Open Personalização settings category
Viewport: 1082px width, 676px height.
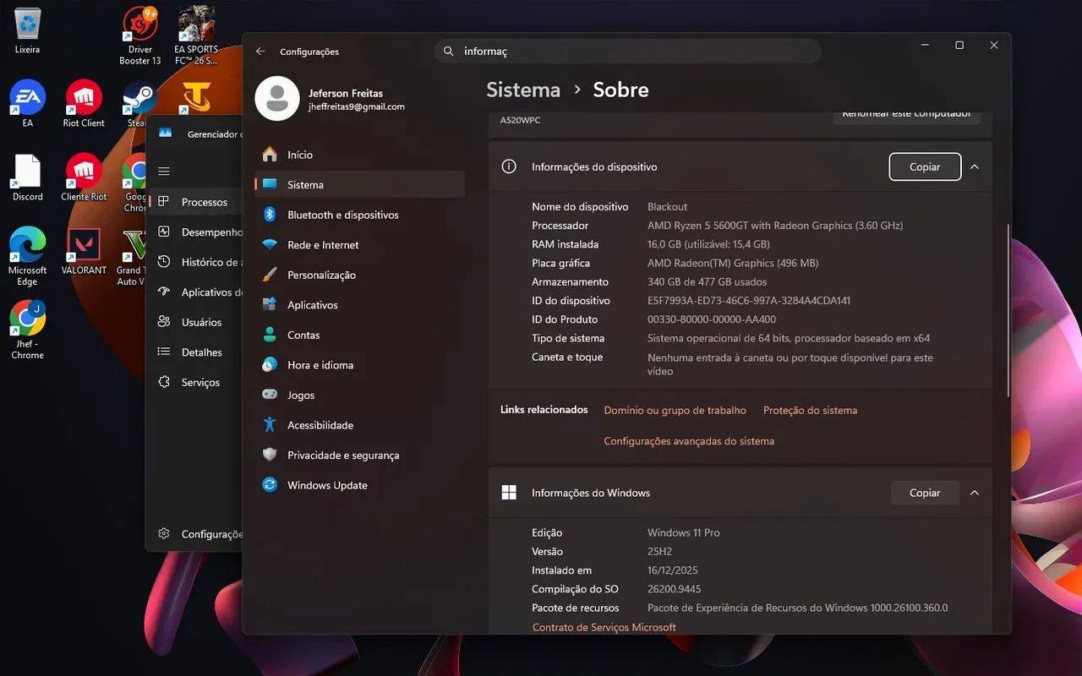click(359, 275)
